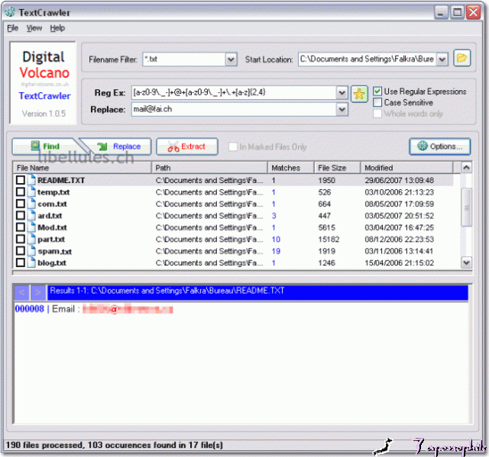The image size is (489, 457).
Task: Click the temp.txt file icon
Action: click(31, 191)
